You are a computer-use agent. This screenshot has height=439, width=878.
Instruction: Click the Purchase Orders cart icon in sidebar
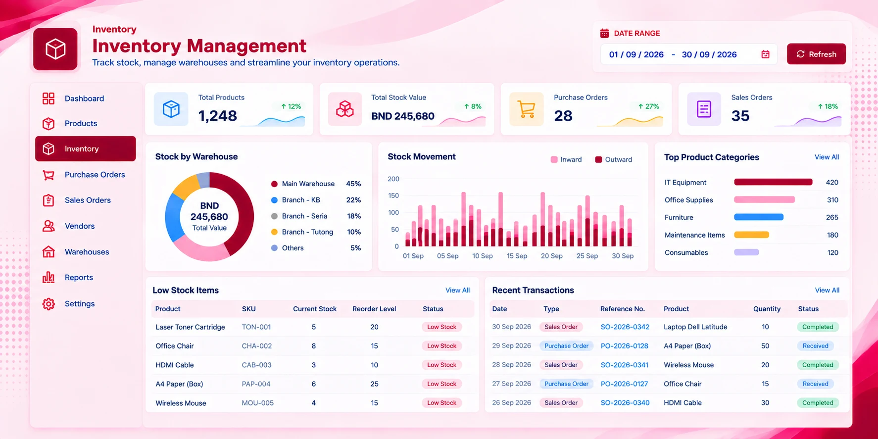coord(49,175)
